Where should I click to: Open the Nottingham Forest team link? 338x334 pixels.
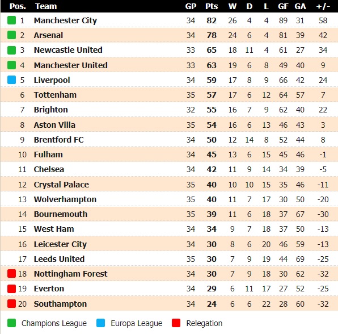(x=70, y=274)
